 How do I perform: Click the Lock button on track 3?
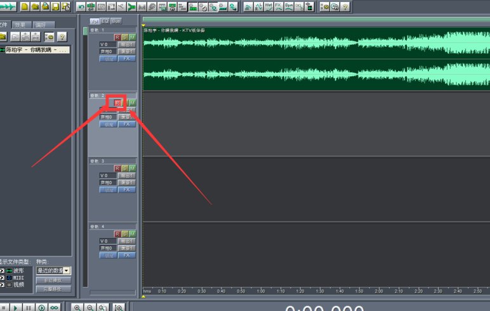(108, 189)
